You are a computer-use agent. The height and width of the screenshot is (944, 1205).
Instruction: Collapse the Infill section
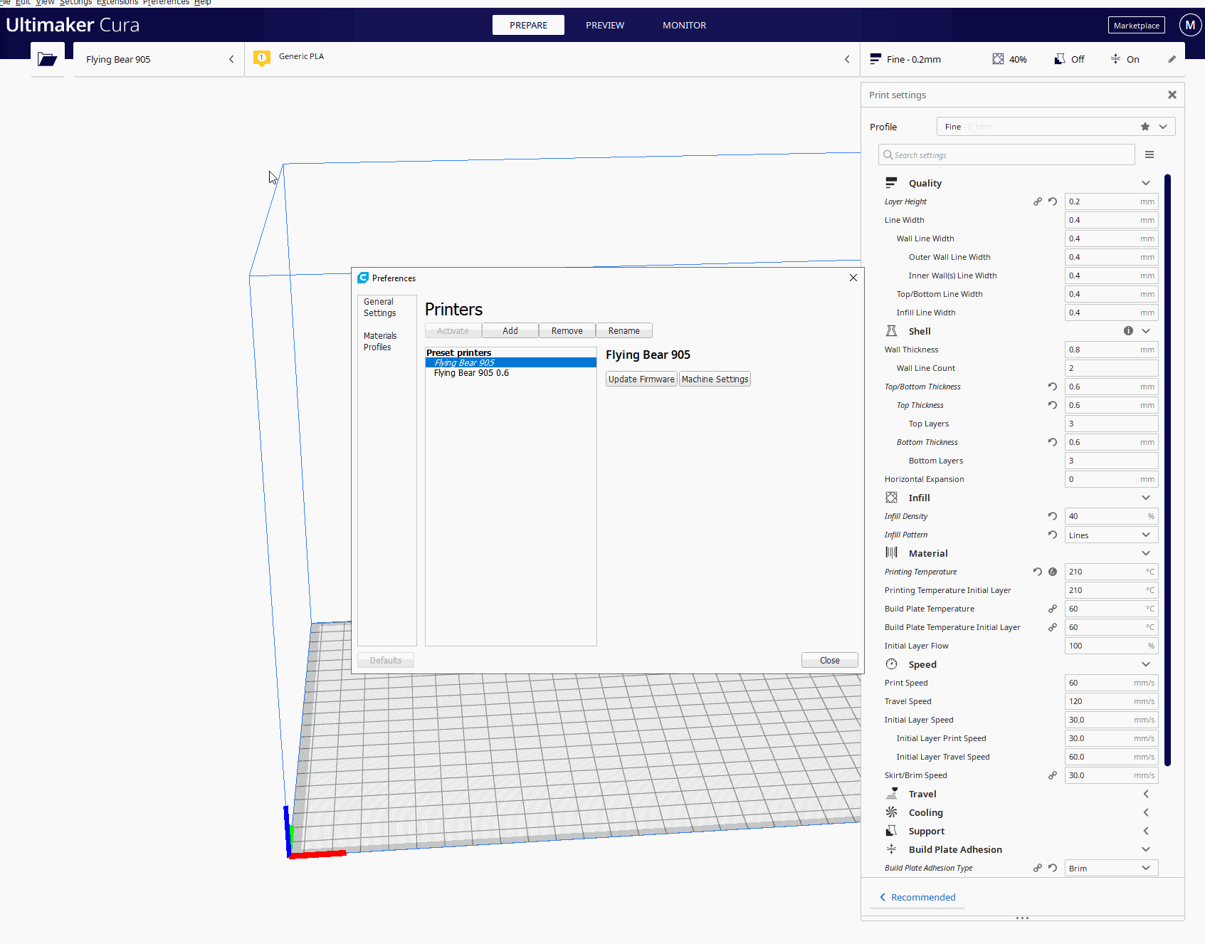click(x=1145, y=498)
